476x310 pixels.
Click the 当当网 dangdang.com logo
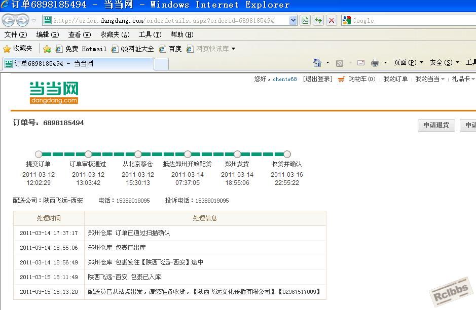(54, 93)
